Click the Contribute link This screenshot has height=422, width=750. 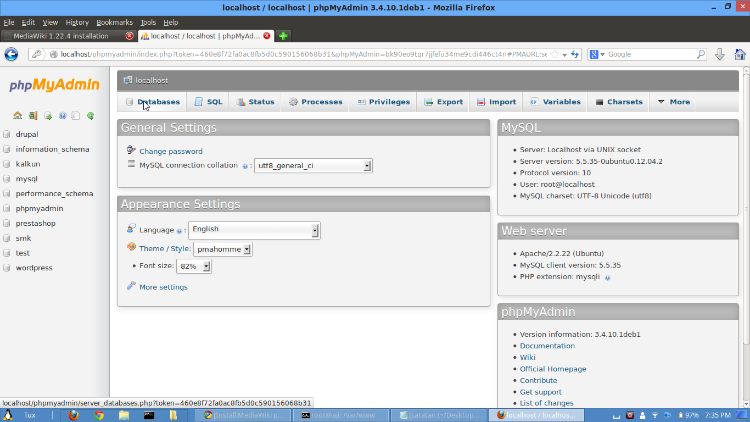(539, 380)
